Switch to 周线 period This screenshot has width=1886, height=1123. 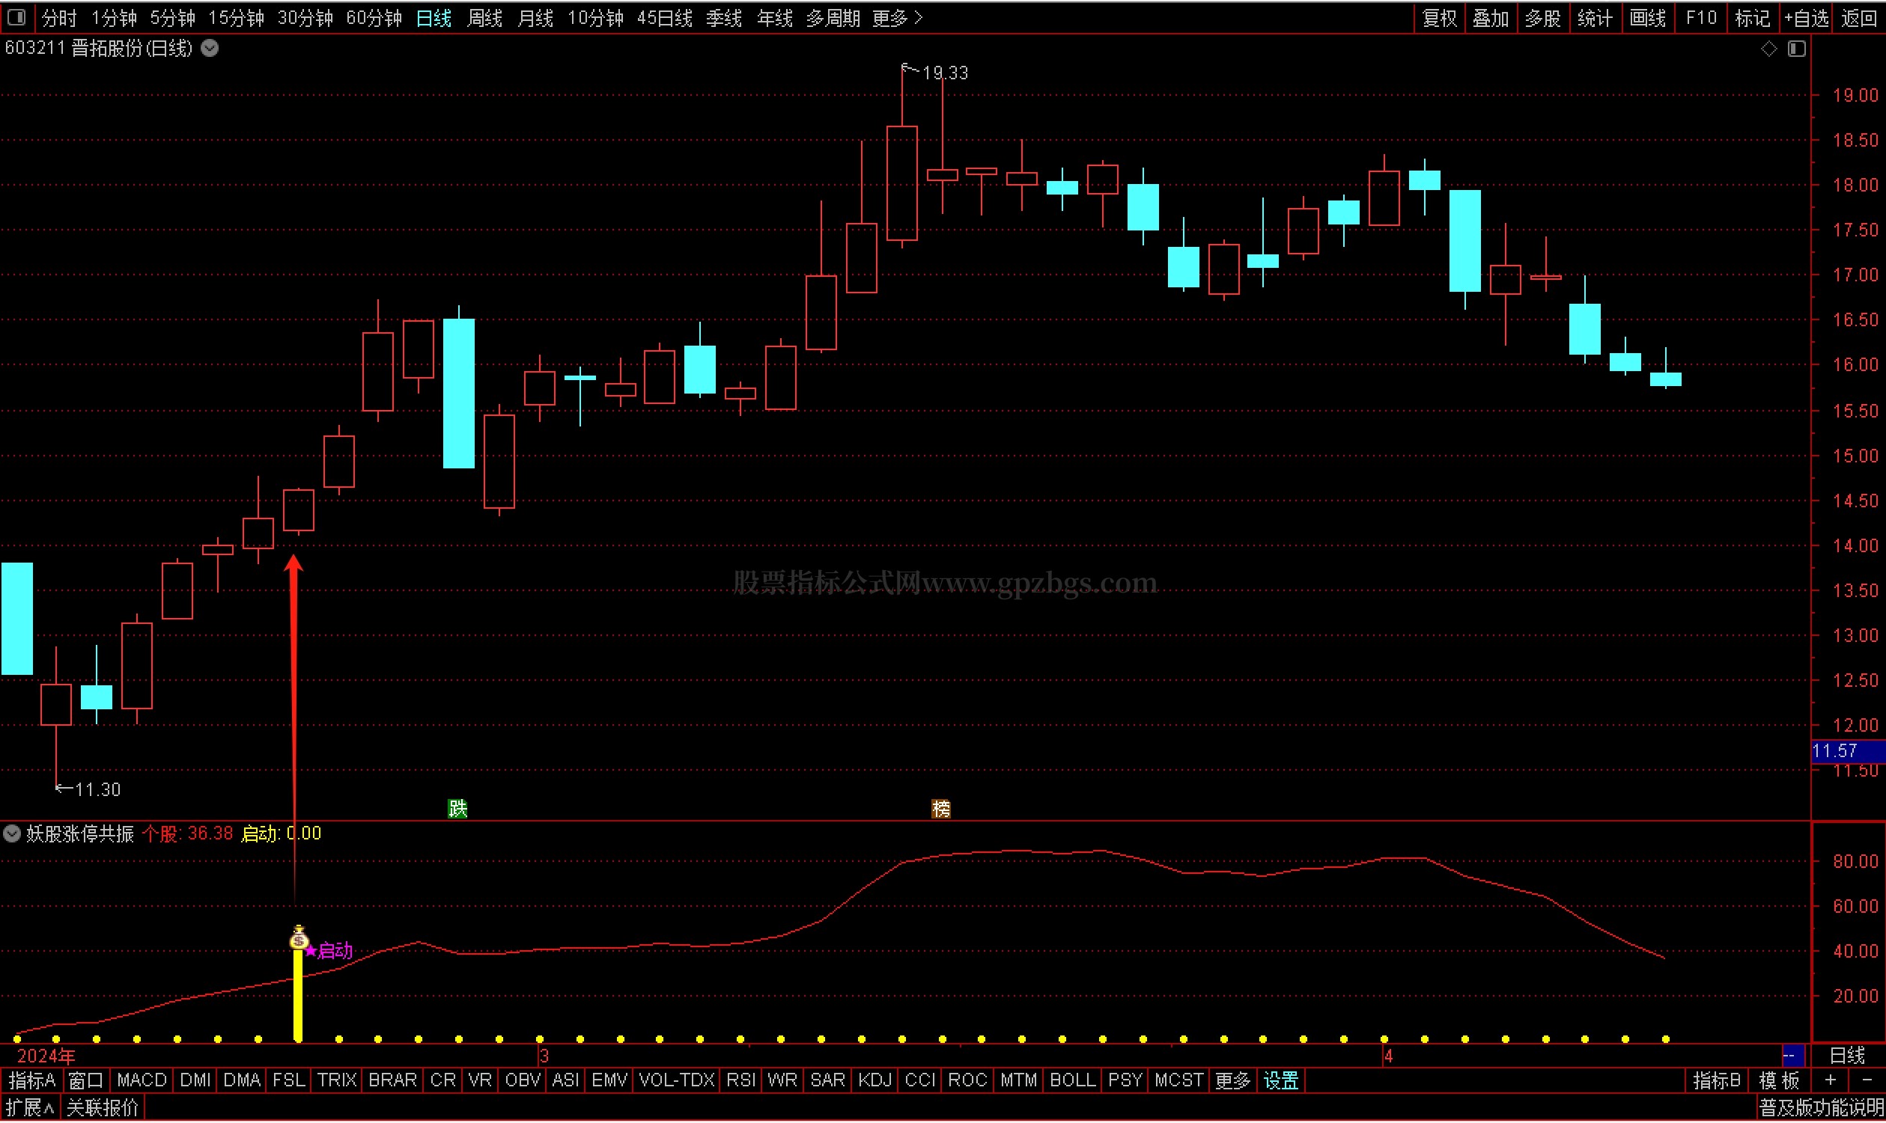pyautogui.click(x=484, y=18)
